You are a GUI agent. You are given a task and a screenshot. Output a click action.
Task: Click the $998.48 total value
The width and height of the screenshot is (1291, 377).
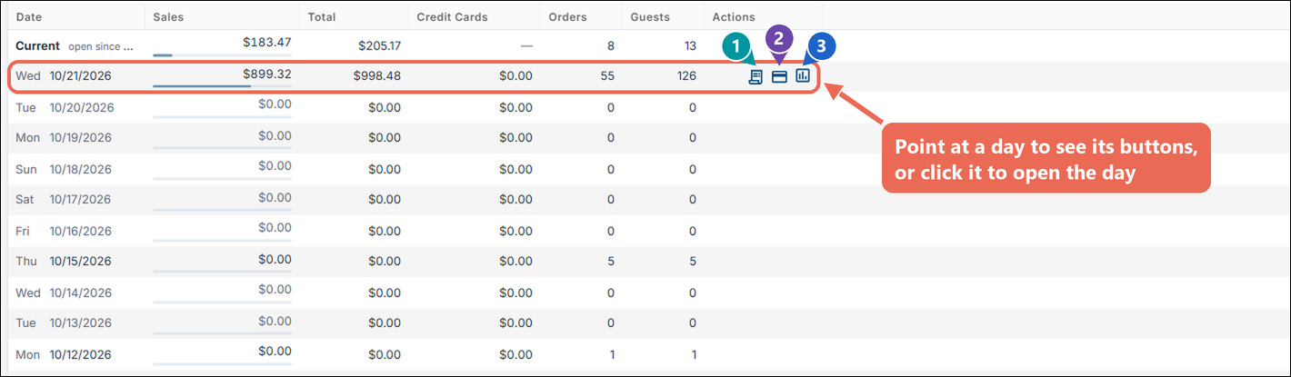pos(376,76)
